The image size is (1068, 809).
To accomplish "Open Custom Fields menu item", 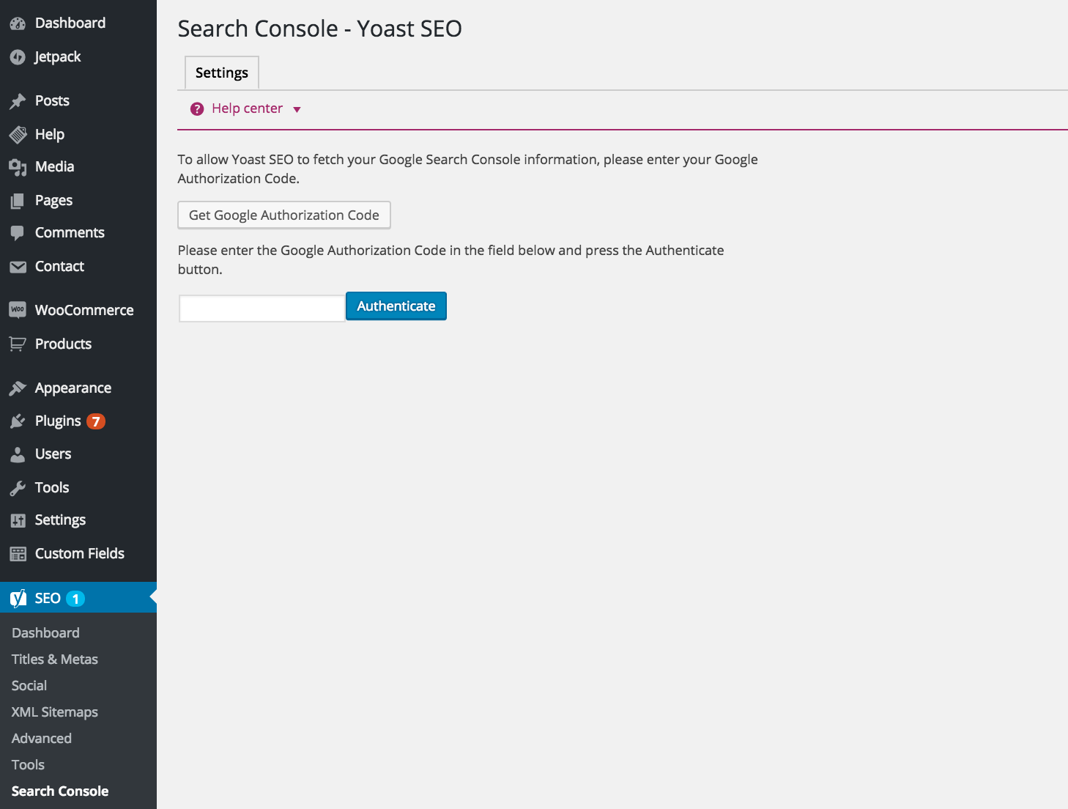I will 80,554.
